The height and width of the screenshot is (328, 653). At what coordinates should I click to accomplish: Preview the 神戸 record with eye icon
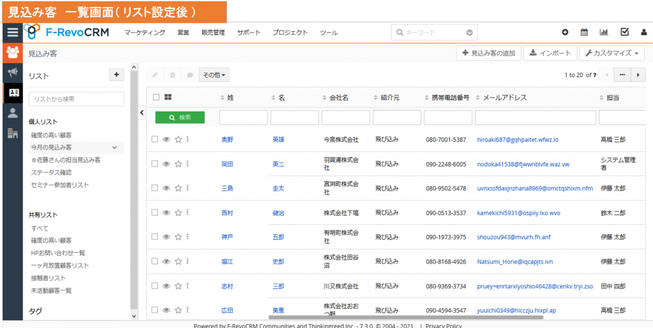click(166, 237)
